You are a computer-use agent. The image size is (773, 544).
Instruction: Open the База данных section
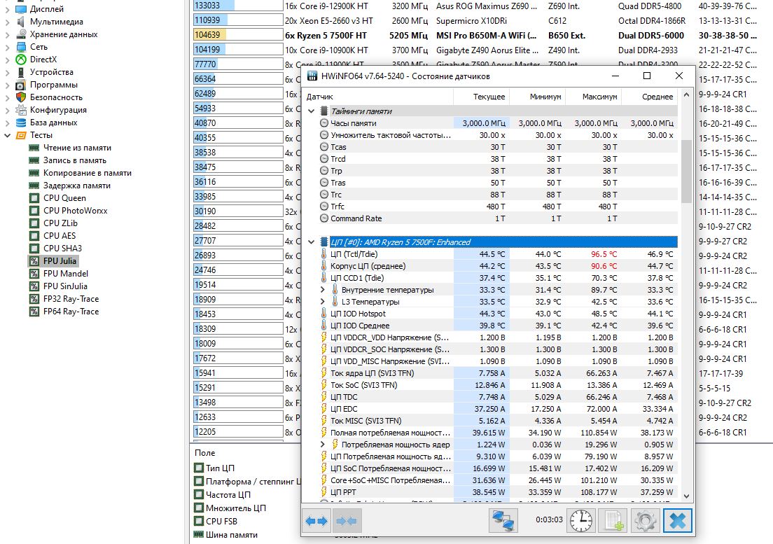[x=53, y=123]
